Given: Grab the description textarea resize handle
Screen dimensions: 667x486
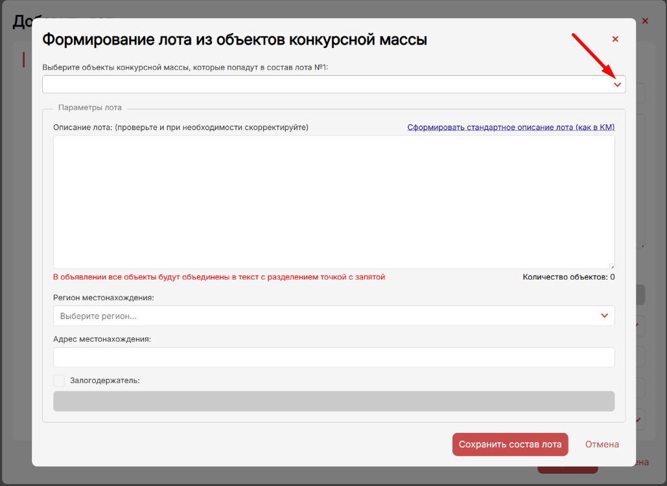Looking at the screenshot, I should pos(612,266).
